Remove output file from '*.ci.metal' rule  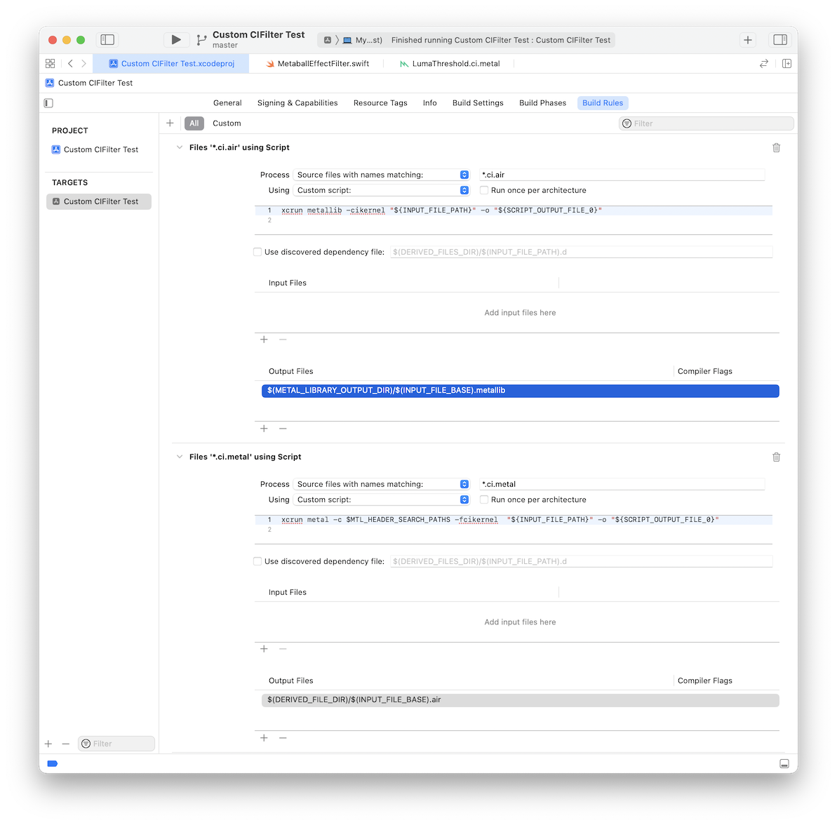[283, 738]
